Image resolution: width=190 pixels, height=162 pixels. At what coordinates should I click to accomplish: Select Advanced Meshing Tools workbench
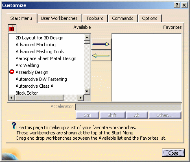pyautogui.click(x=39, y=52)
